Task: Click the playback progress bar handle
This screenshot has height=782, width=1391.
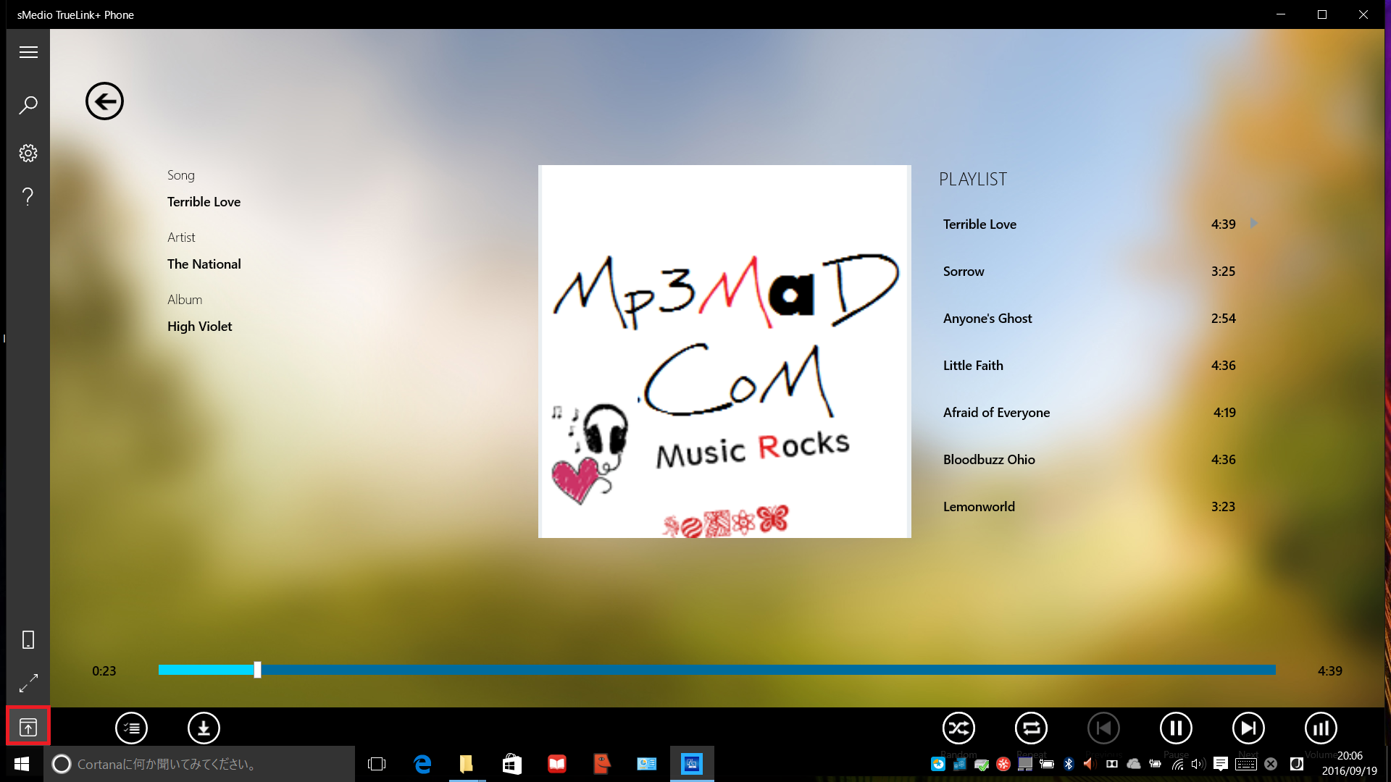Action: 257,670
